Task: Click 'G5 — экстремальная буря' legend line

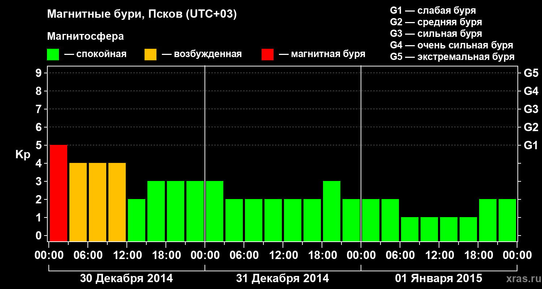Action: point(452,57)
